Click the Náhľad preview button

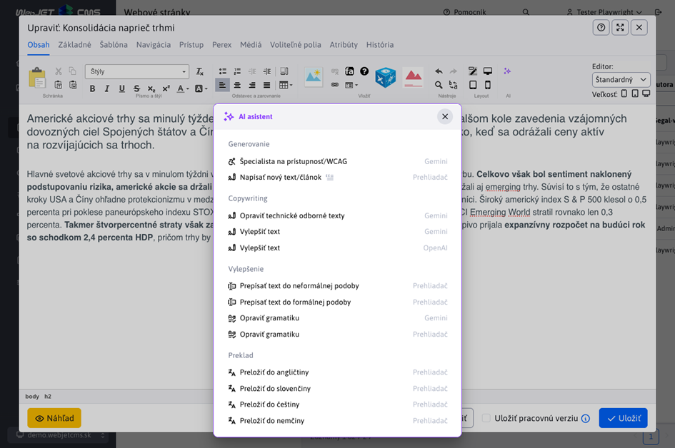[x=54, y=418]
